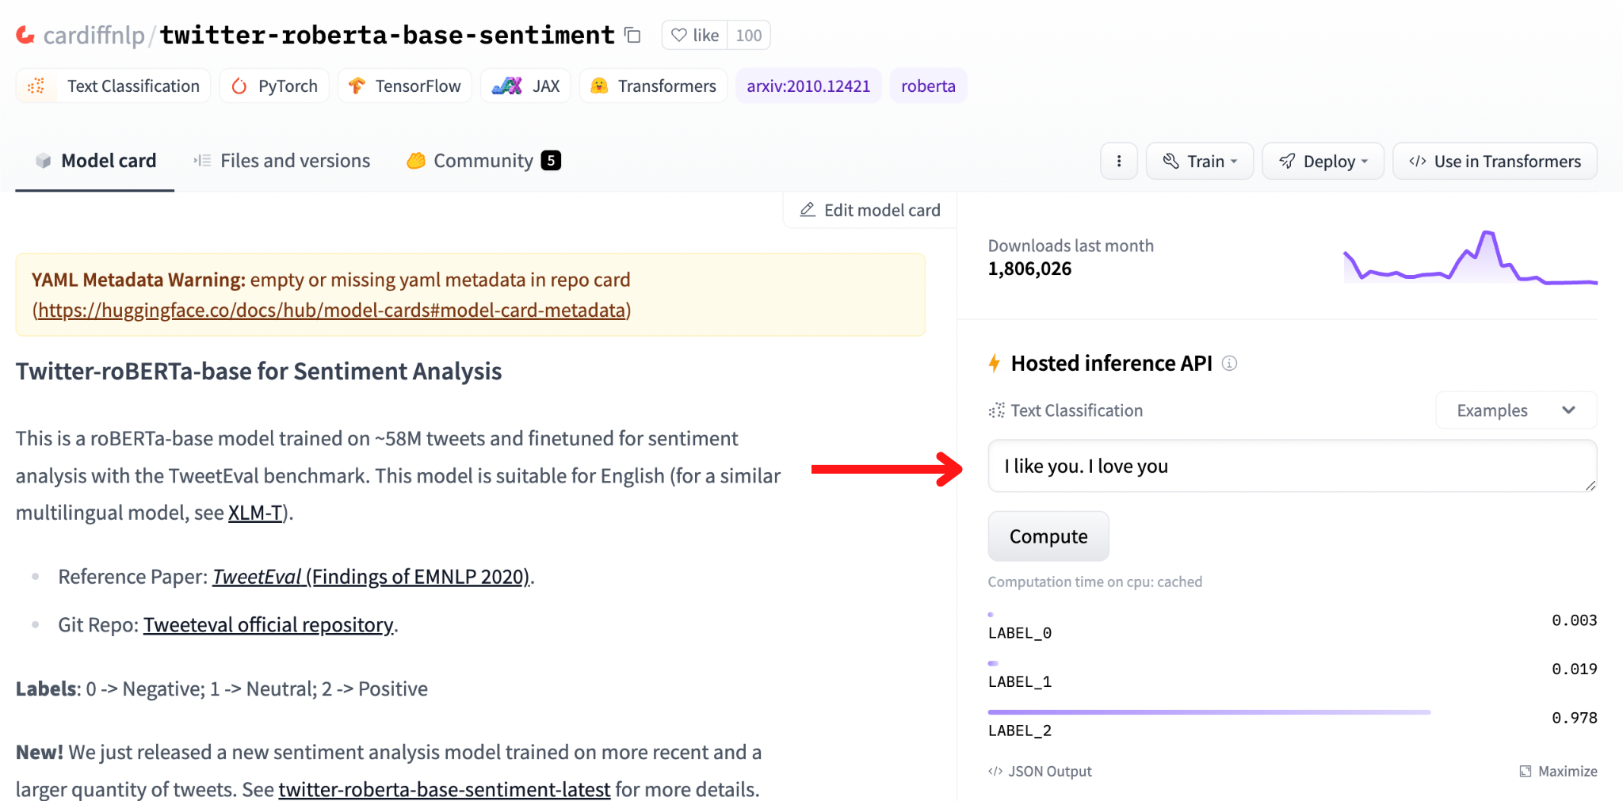Click the 0.978 score value

(1575, 718)
